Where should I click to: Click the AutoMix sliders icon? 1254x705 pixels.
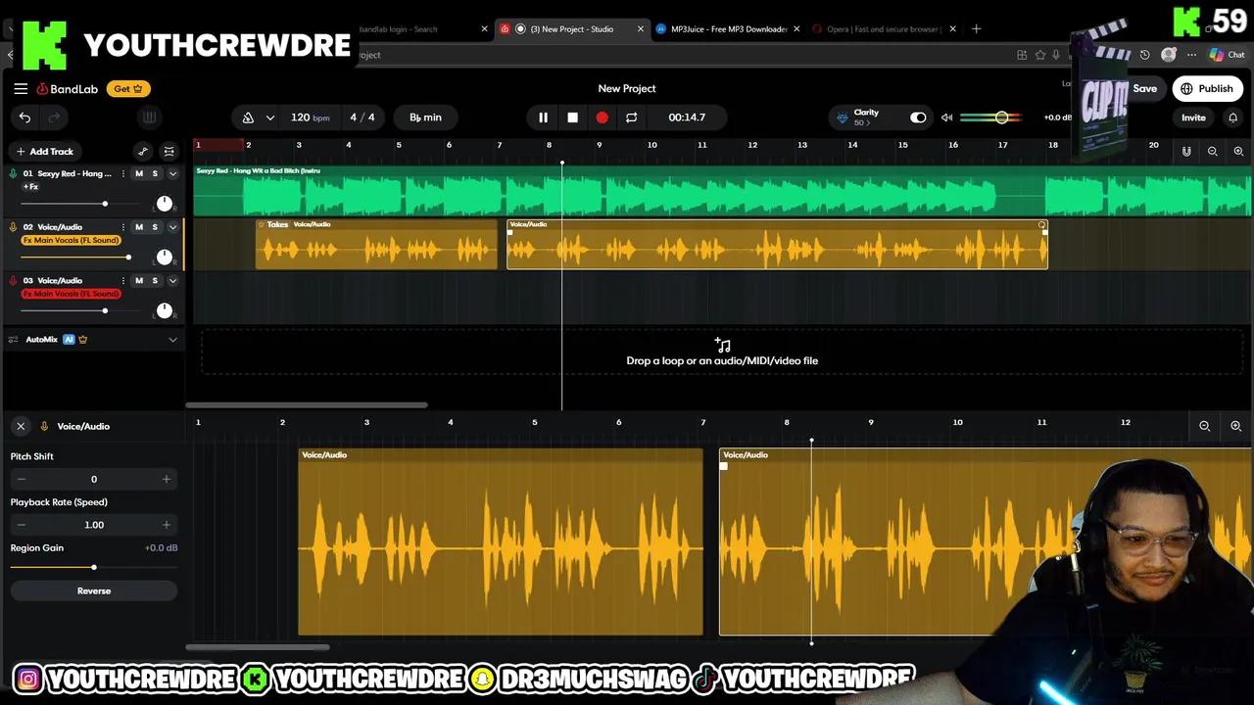13,340
